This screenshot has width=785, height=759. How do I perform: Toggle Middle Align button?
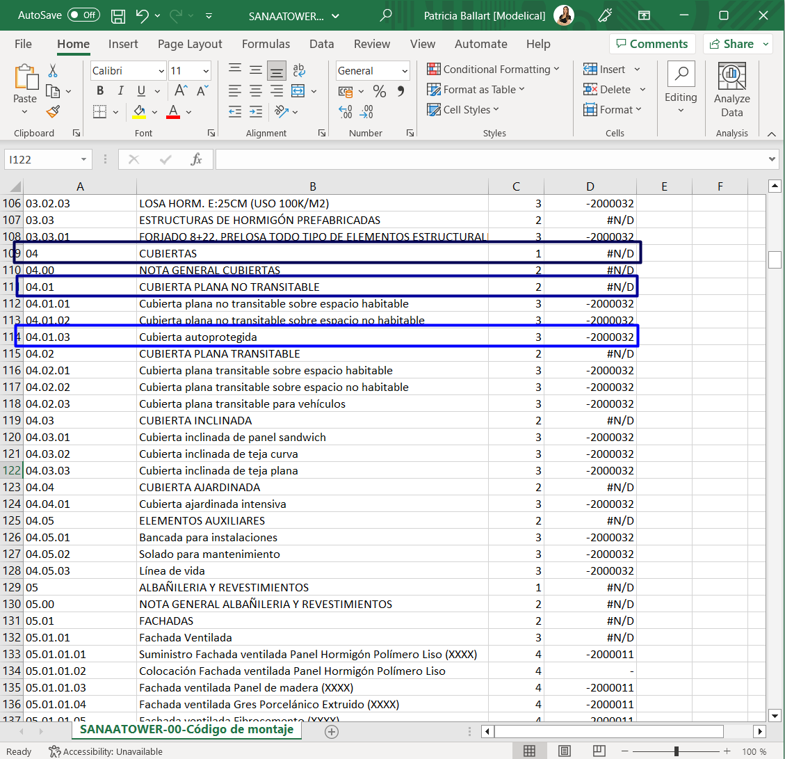[256, 70]
